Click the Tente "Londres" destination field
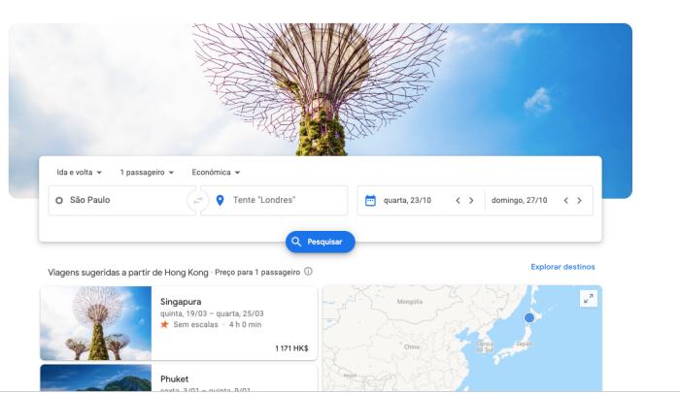The width and height of the screenshot is (680, 393). pyautogui.click(x=274, y=200)
